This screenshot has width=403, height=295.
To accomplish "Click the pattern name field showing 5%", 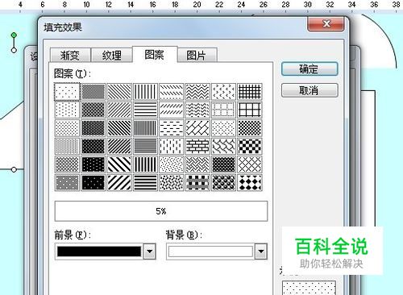I will click(x=161, y=211).
